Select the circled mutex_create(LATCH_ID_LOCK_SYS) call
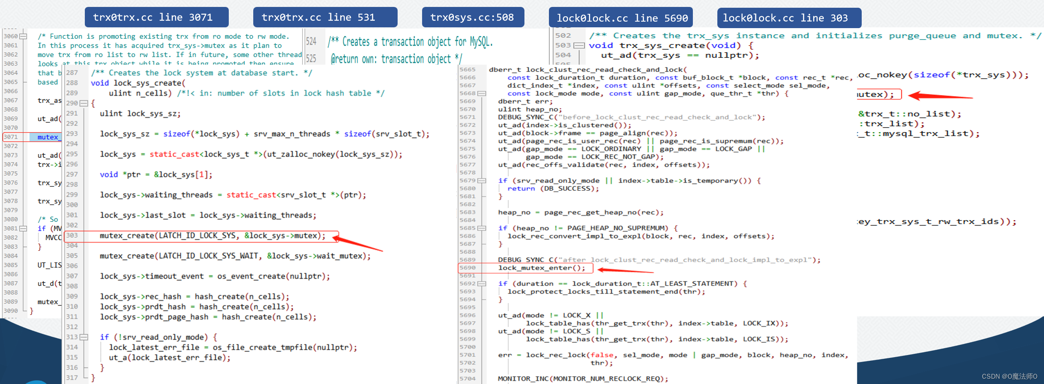The width and height of the screenshot is (1044, 384). point(212,235)
